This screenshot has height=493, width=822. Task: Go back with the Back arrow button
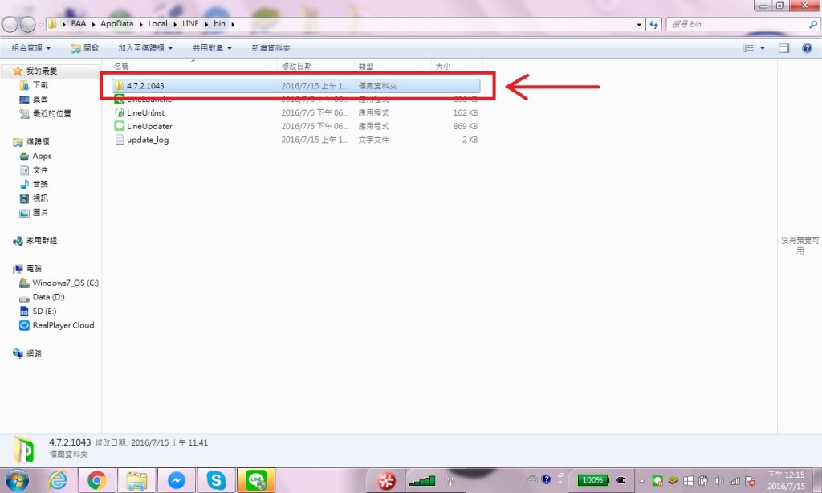pyautogui.click(x=10, y=24)
